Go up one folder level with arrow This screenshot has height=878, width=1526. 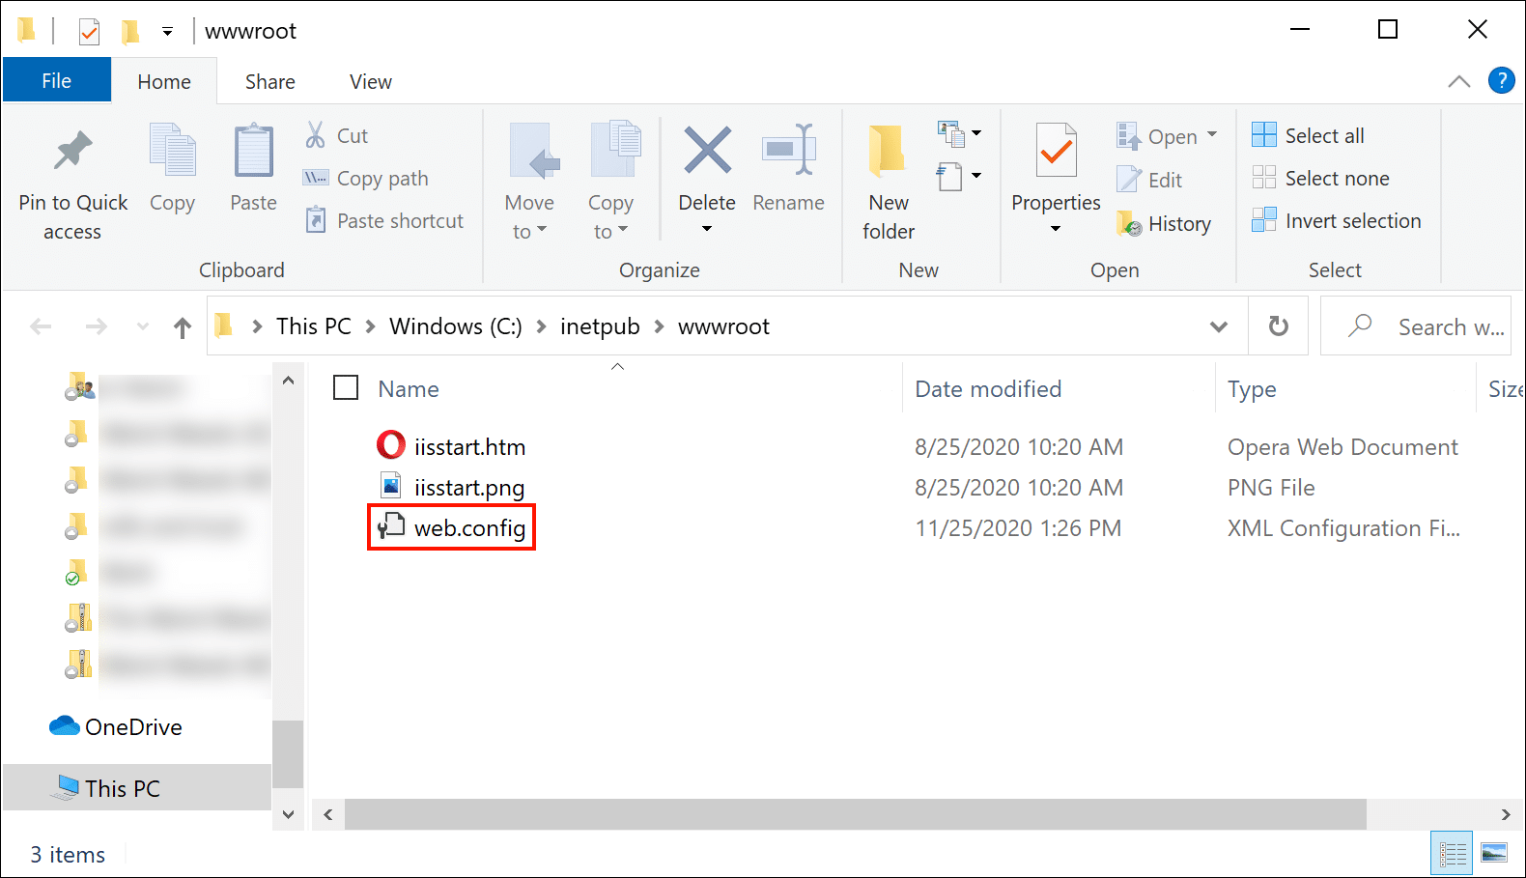183,327
